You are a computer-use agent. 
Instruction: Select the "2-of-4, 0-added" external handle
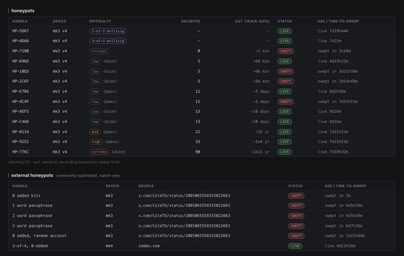(30, 246)
